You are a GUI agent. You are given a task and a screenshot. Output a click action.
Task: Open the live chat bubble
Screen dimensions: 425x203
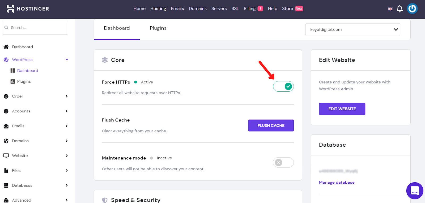pos(415,191)
